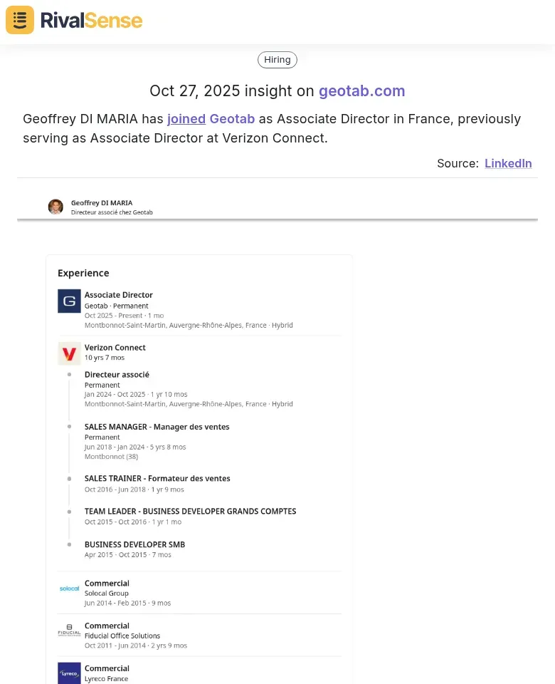Select the 'SALES MANAGER - Manager des ventes' entry
The width and height of the screenshot is (555, 684).
(157, 427)
